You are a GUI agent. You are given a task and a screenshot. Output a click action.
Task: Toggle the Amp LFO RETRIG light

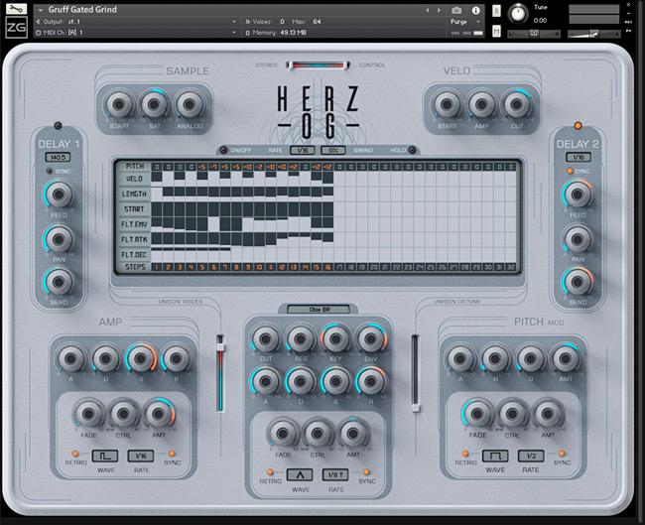[75, 453]
